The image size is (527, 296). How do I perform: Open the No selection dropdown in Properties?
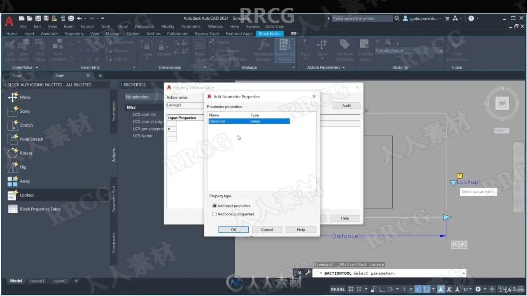pos(144,97)
